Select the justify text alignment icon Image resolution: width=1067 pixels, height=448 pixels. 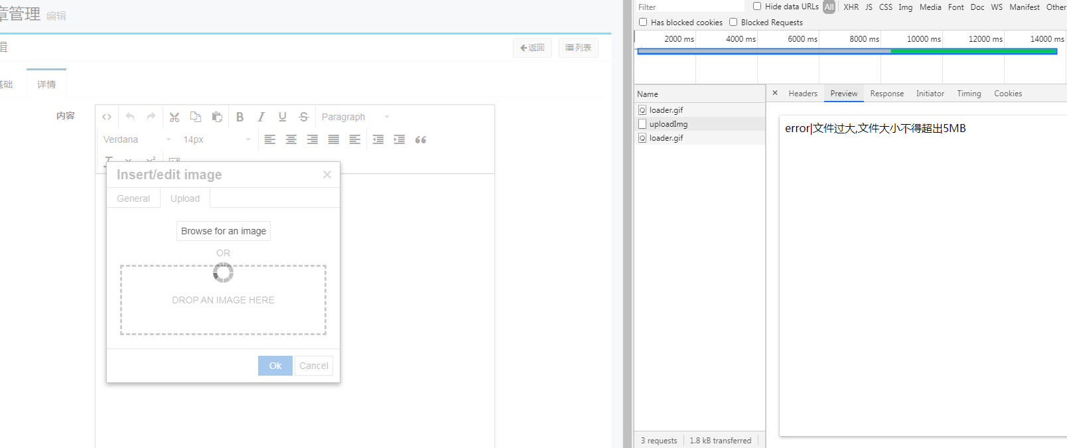click(334, 139)
